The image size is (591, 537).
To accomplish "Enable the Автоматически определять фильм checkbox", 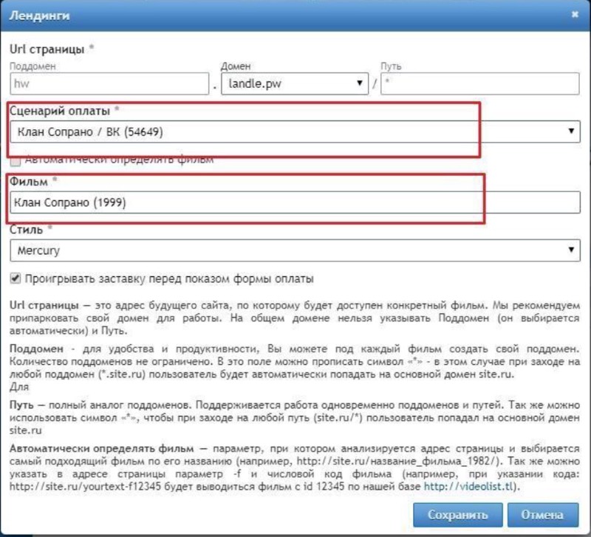I will (x=16, y=159).
